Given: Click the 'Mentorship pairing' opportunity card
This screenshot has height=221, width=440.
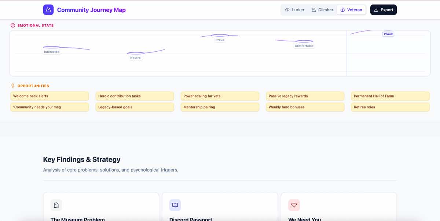Looking at the screenshot, I should 220,107.
